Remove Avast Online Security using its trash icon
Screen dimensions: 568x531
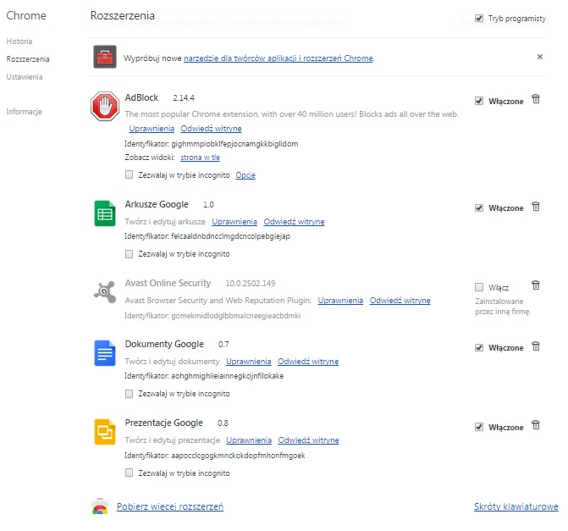coord(535,285)
